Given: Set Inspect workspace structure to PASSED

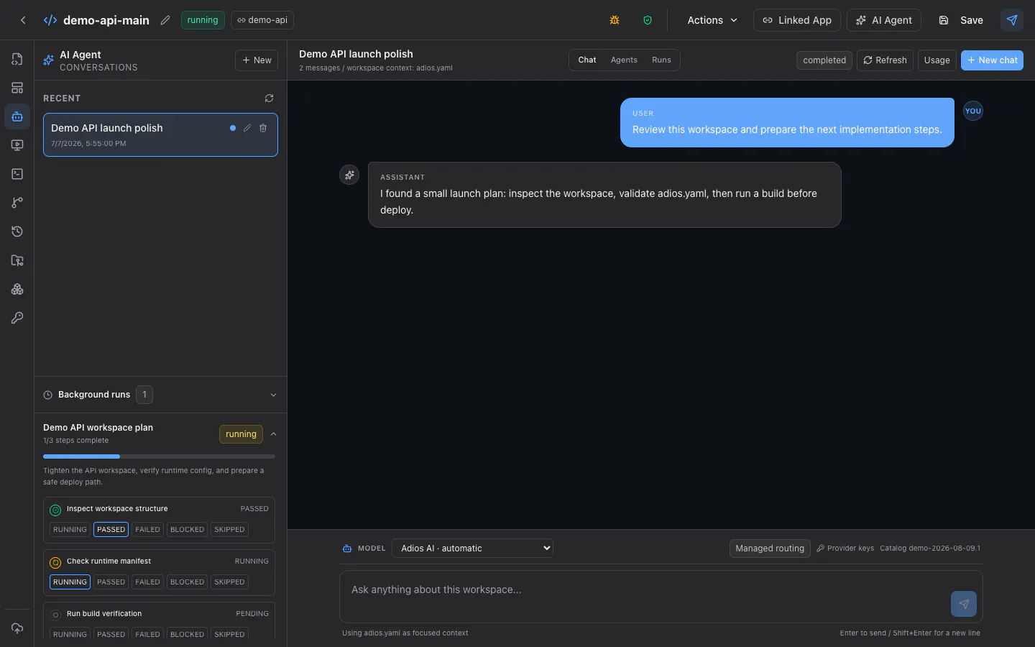Looking at the screenshot, I should point(111,530).
